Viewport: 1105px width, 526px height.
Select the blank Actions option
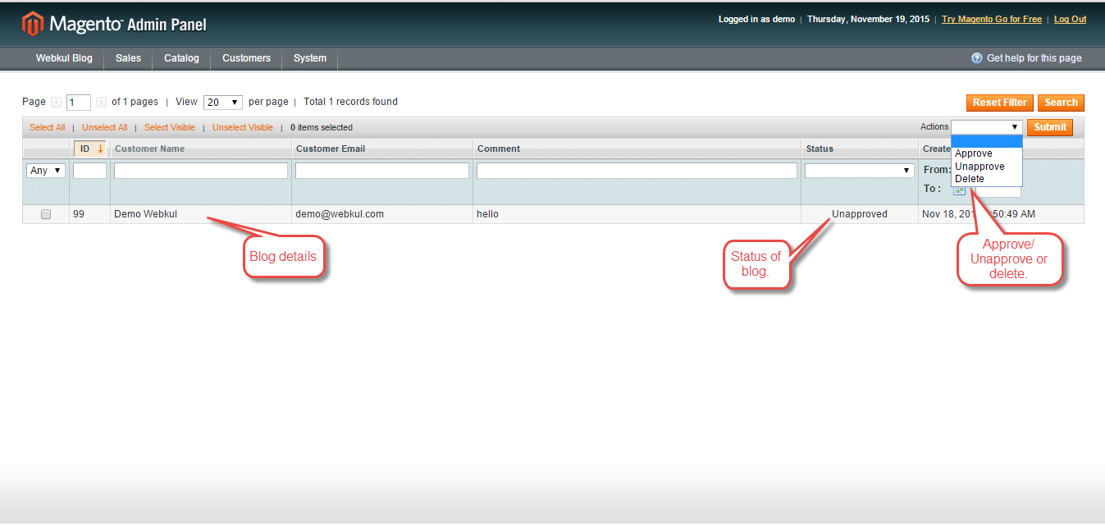987,141
